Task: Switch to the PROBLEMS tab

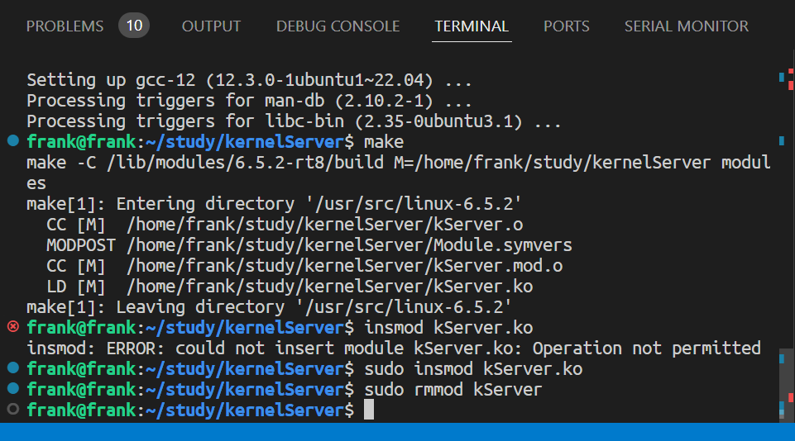Action: pos(65,26)
